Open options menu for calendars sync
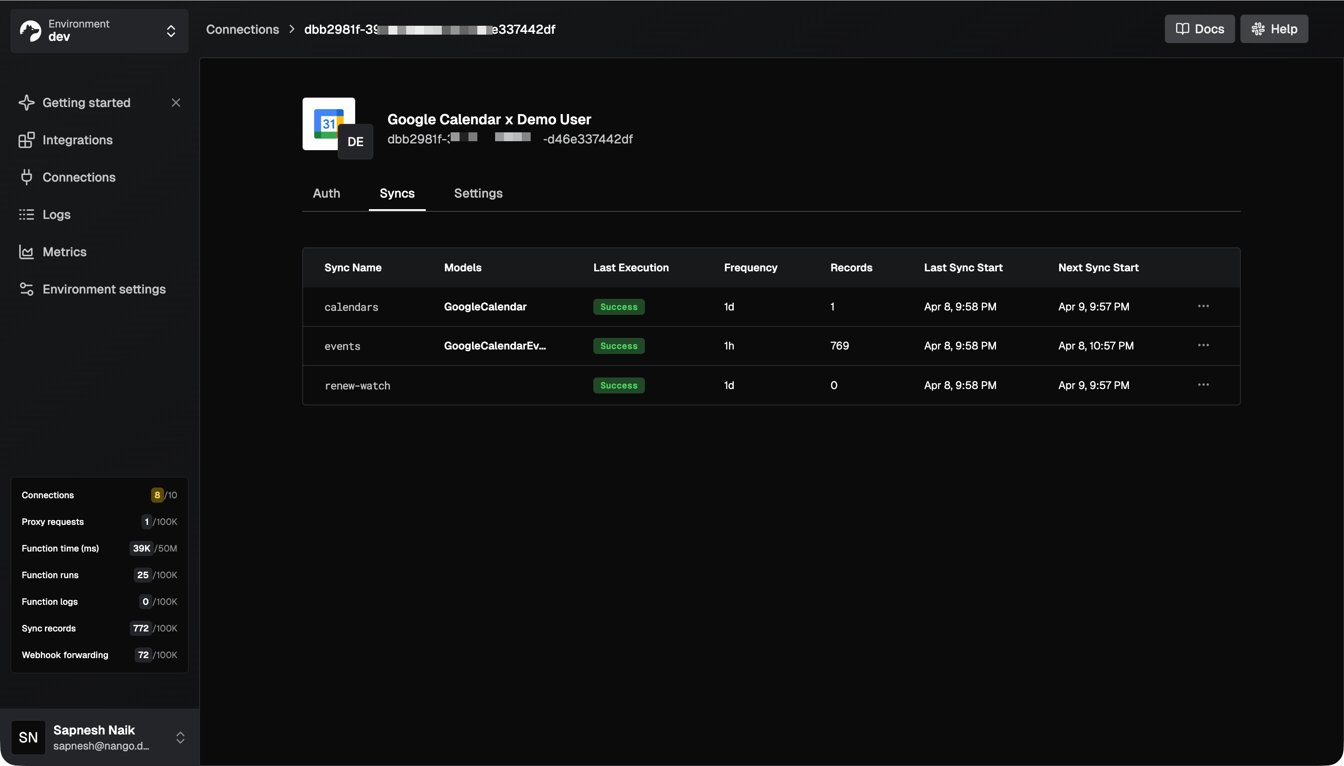Image resolution: width=1344 pixels, height=766 pixels. (x=1203, y=306)
